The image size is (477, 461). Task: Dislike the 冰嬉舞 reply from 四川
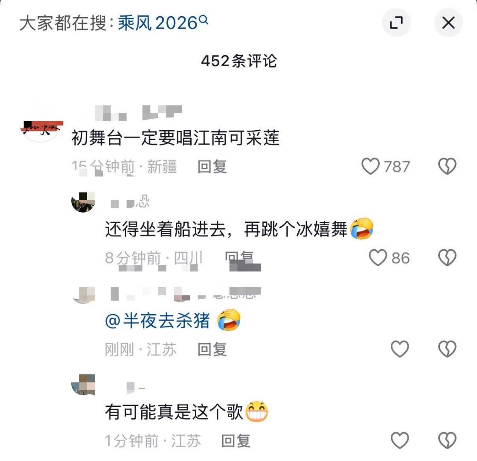[x=447, y=257]
